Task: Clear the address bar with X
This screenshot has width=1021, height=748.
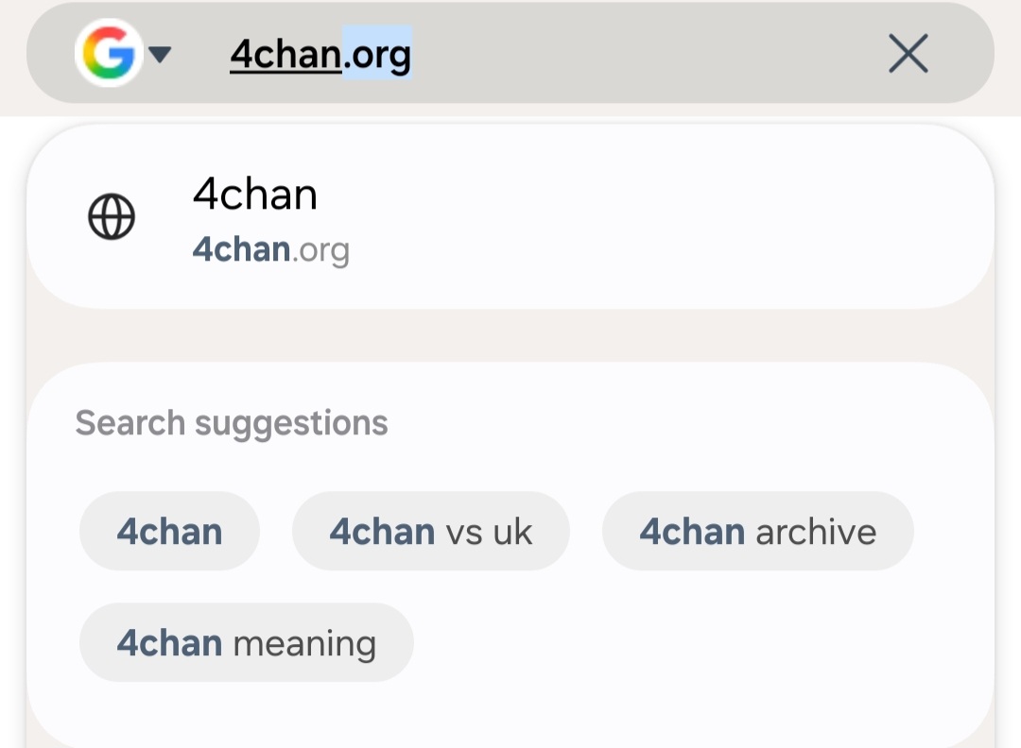Action: click(908, 55)
